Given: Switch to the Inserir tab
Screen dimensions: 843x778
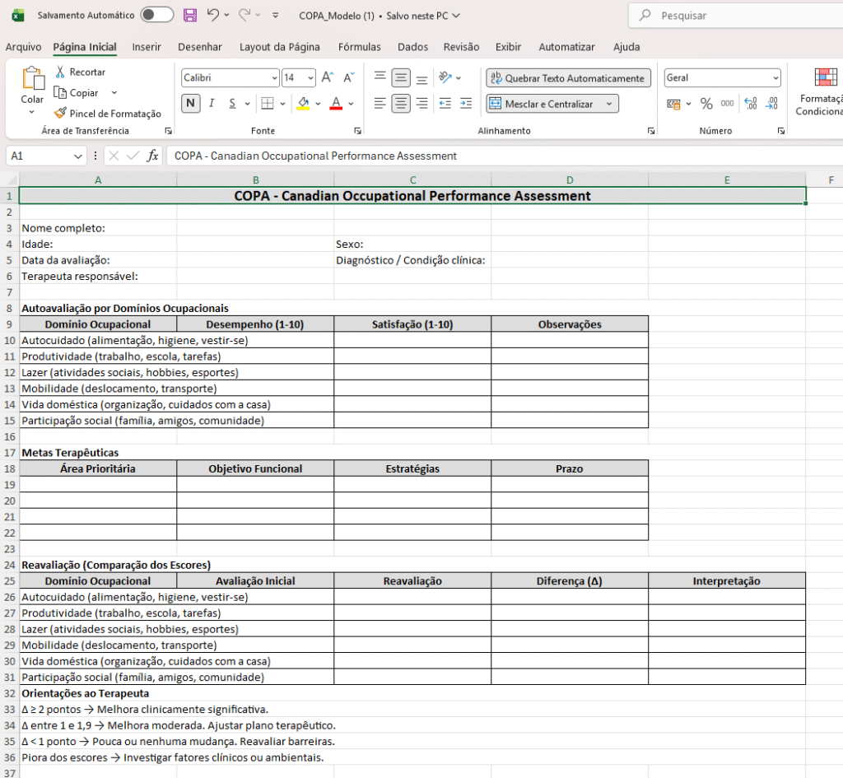Looking at the screenshot, I should (x=147, y=47).
